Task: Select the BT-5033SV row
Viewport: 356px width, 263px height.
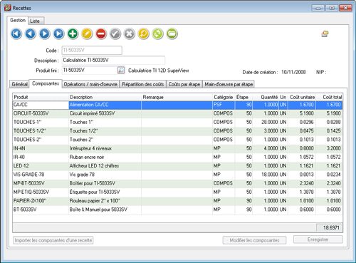Action: pyautogui.click(x=177, y=210)
